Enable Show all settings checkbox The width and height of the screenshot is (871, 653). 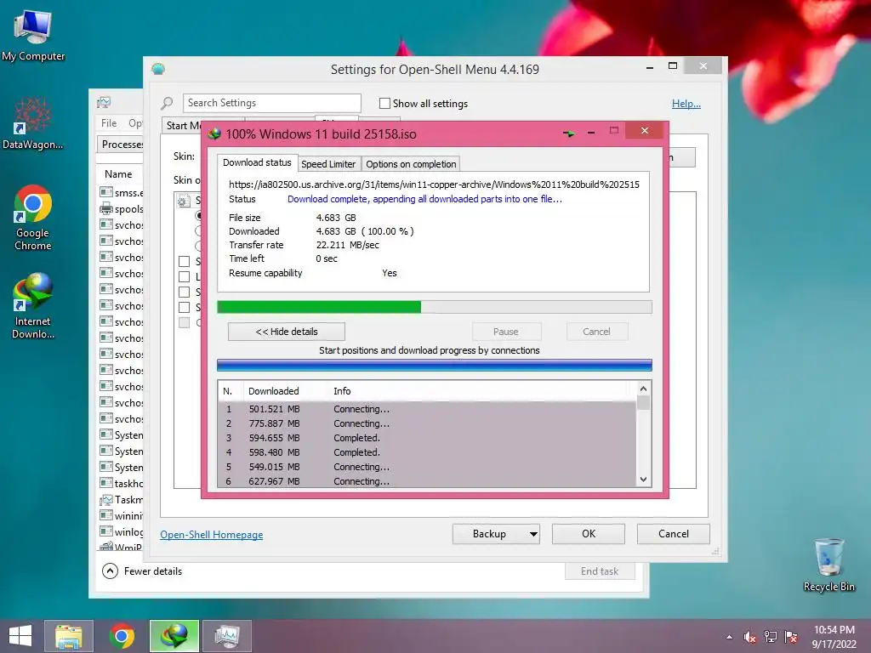click(x=384, y=103)
